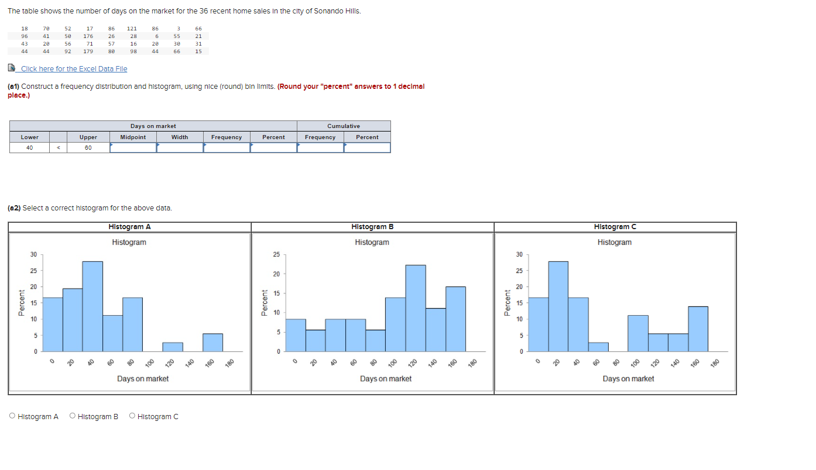Select the Upper bound cell showing 60
The image size is (816, 470).
tap(88, 147)
